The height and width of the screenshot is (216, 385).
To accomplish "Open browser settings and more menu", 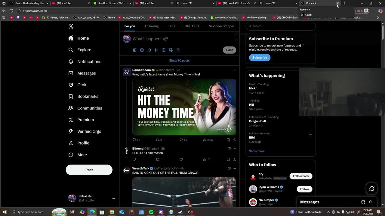I will (373, 11).
